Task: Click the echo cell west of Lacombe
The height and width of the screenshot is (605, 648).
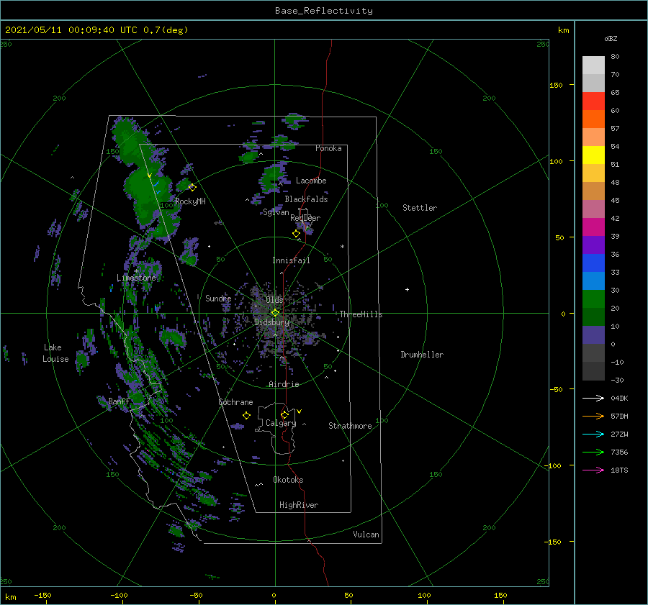Action: tap(272, 178)
